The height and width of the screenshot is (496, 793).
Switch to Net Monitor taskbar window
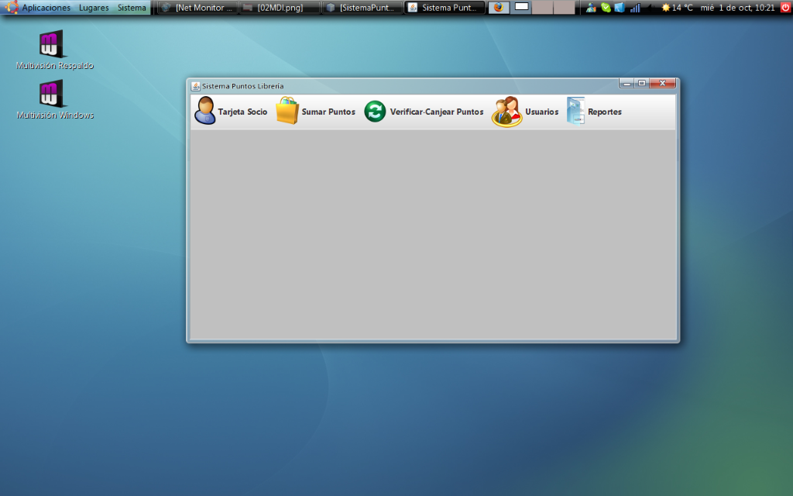click(x=197, y=8)
